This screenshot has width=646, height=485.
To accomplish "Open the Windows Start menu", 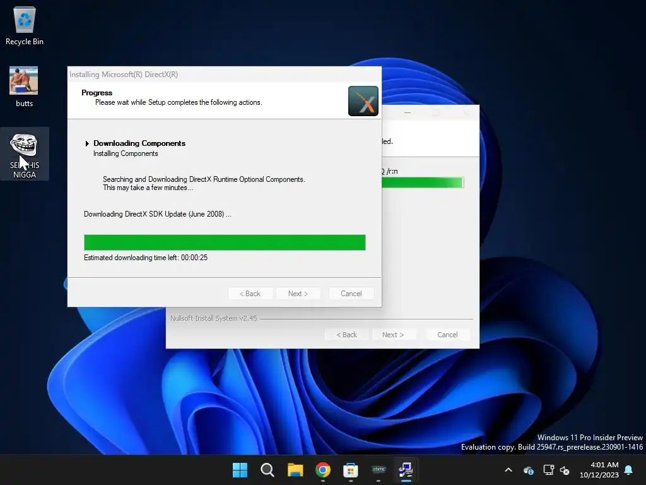I will point(240,470).
